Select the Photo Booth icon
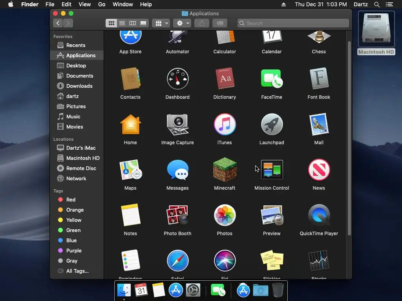The width and height of the screenshot is (402, 301). [x=177, y=215]
